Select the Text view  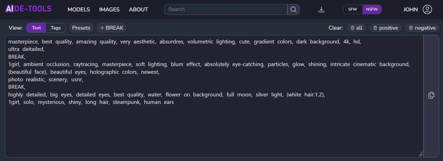point(36,28)
